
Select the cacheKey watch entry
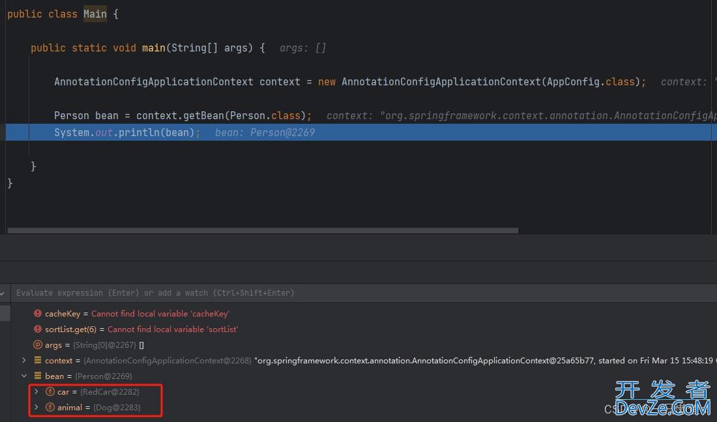63,314
